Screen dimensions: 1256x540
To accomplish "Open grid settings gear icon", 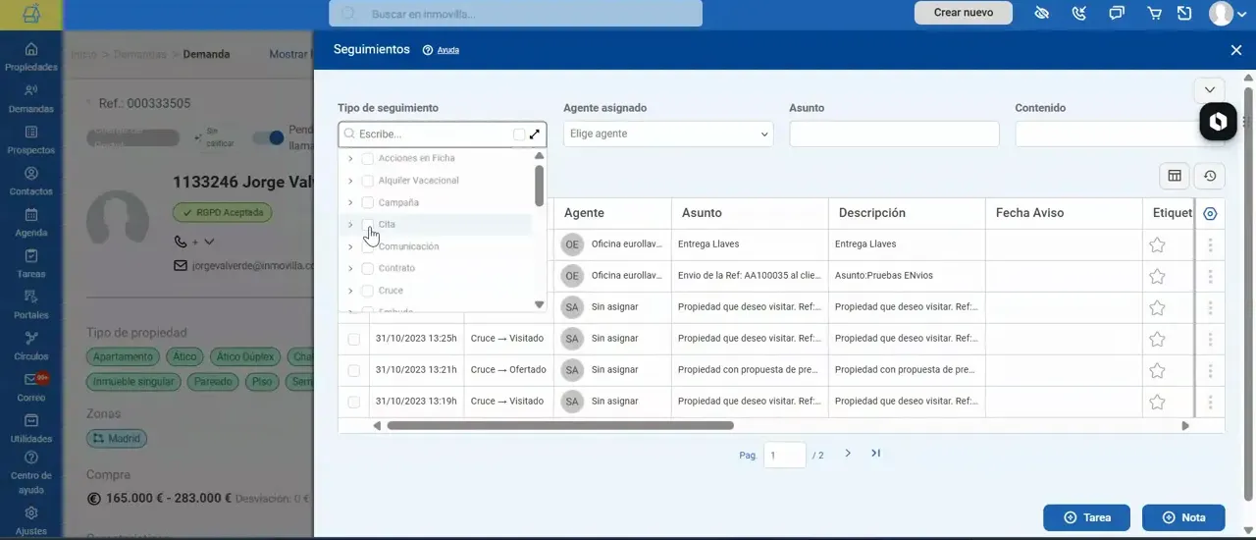I will (1210, 214).
